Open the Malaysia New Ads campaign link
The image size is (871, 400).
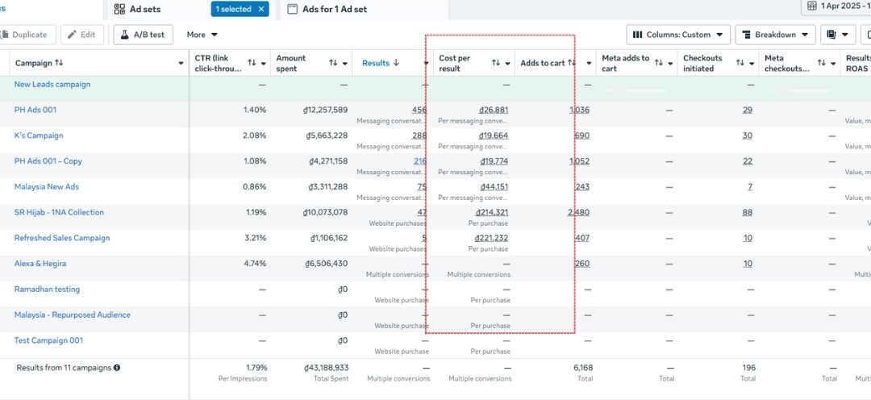[x=47, y=187]
